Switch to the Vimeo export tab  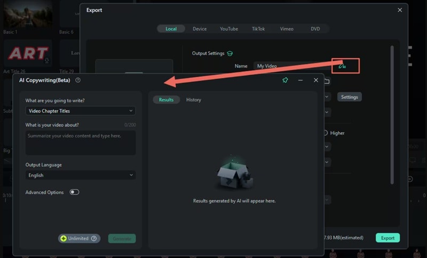click(287, 29)
